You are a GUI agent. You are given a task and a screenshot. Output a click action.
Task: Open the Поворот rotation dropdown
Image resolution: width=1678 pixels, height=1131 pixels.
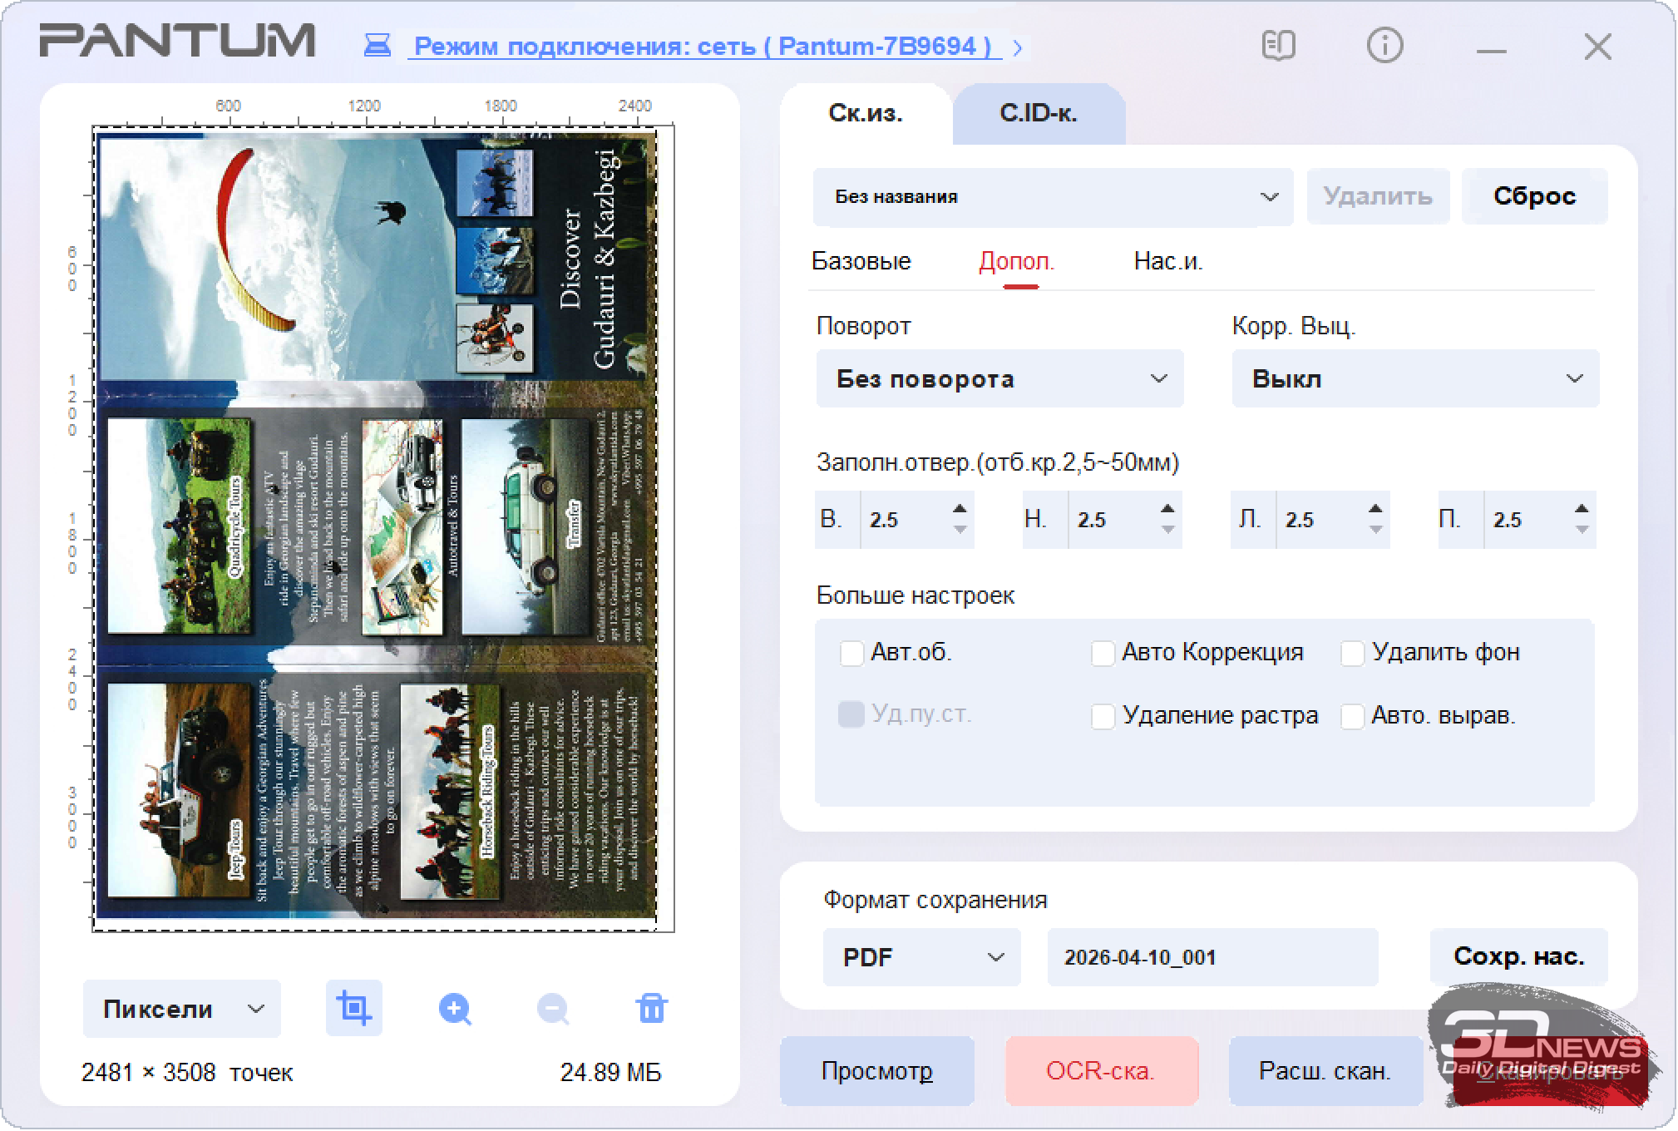999,379
